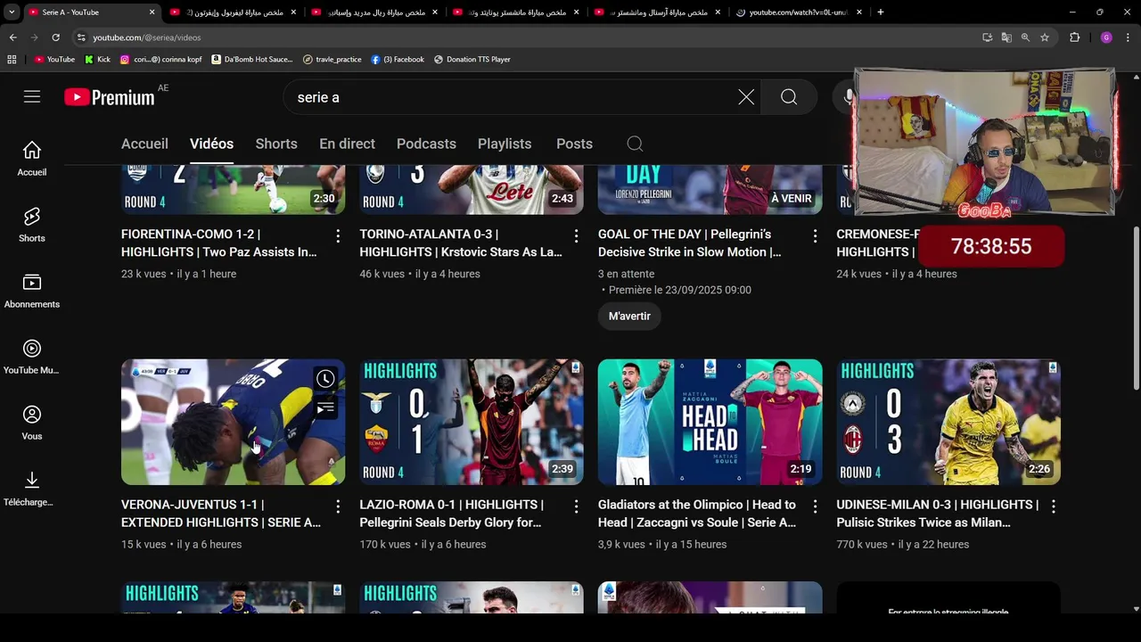This screenshot has width=1141, height=642.
Task: Open the Da'Bomb Hot Sauce bookmark
Action: tap(252, 59)
